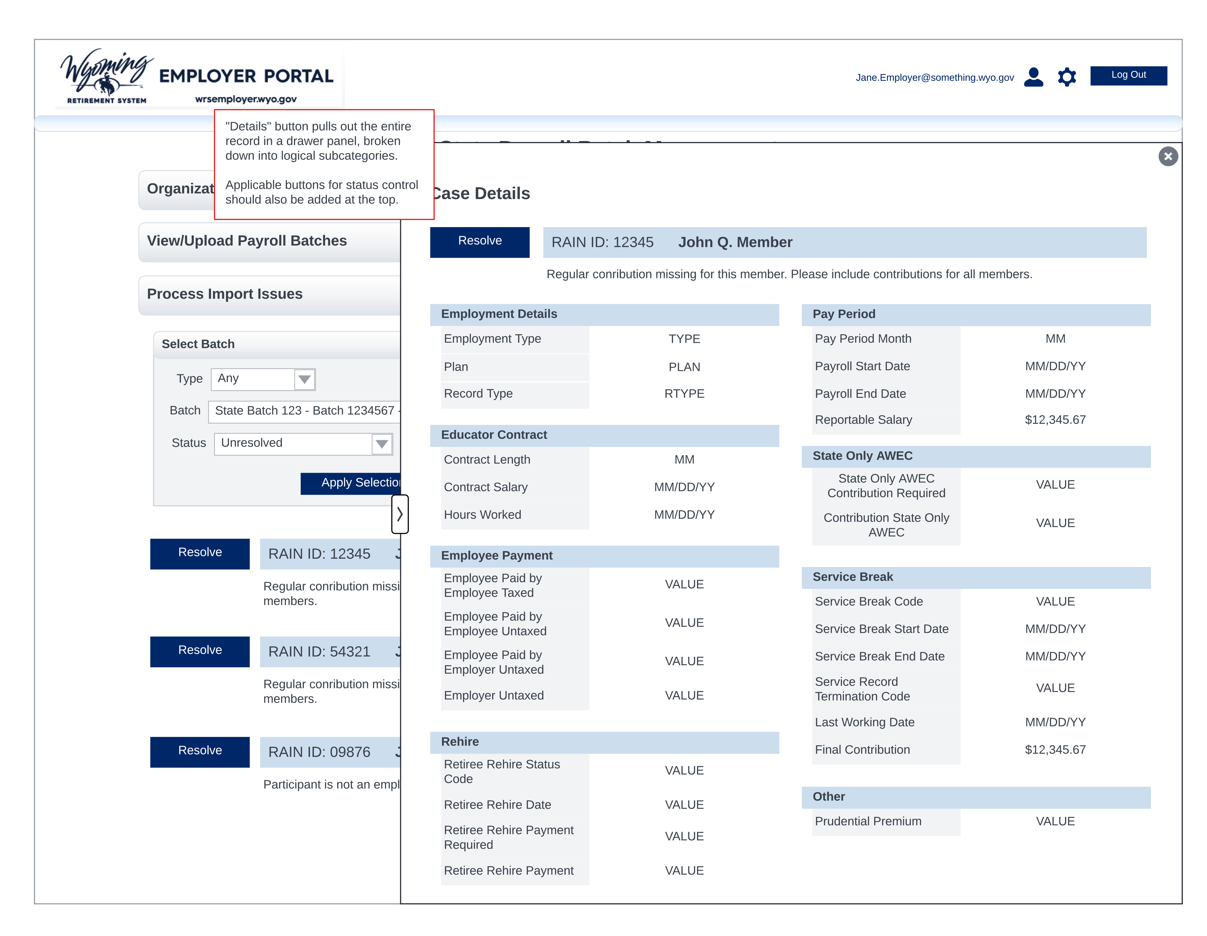
Task: Select the RAIN ID 12345 list row
Action: (330, 554)
